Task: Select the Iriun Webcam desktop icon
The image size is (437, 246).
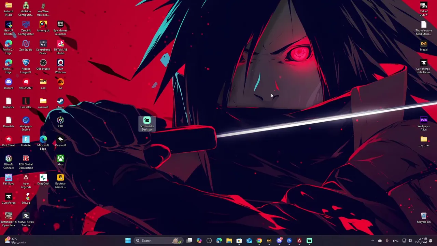Action: tap(60, 67)
